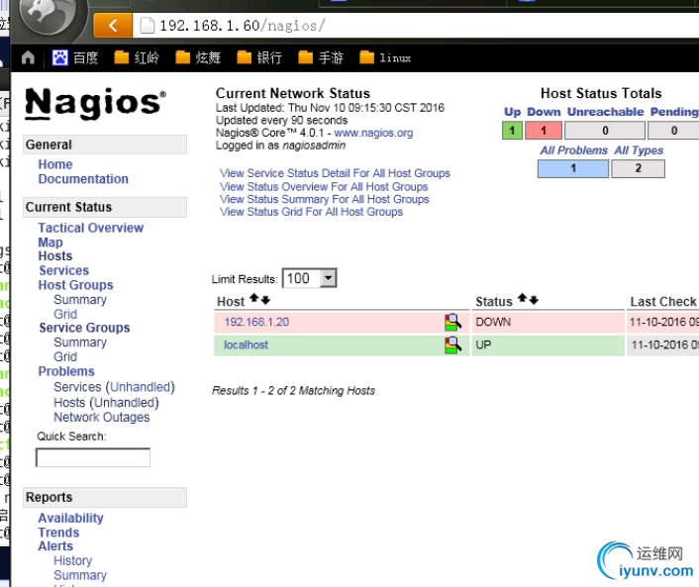Open the 银行 bookmark folder
Viewport: 699px width, 587px height.
[x=259, y=57]
